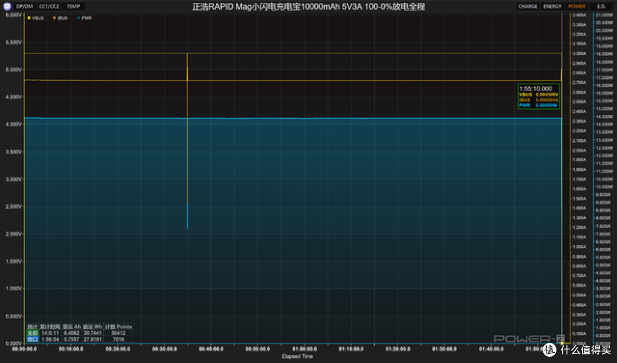The width and height of the screenshot is (617, 363).
Task: Click the 21.000W power axis label
Action: point(604,15)
